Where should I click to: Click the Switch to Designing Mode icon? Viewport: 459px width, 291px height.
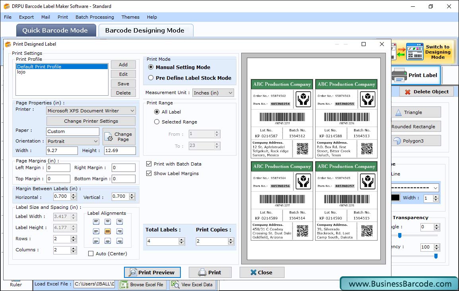414,52
